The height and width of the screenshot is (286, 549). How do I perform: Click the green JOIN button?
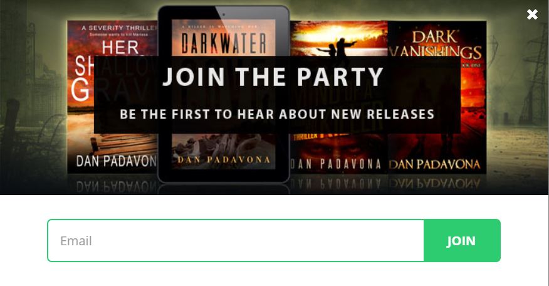coord(462,240)
